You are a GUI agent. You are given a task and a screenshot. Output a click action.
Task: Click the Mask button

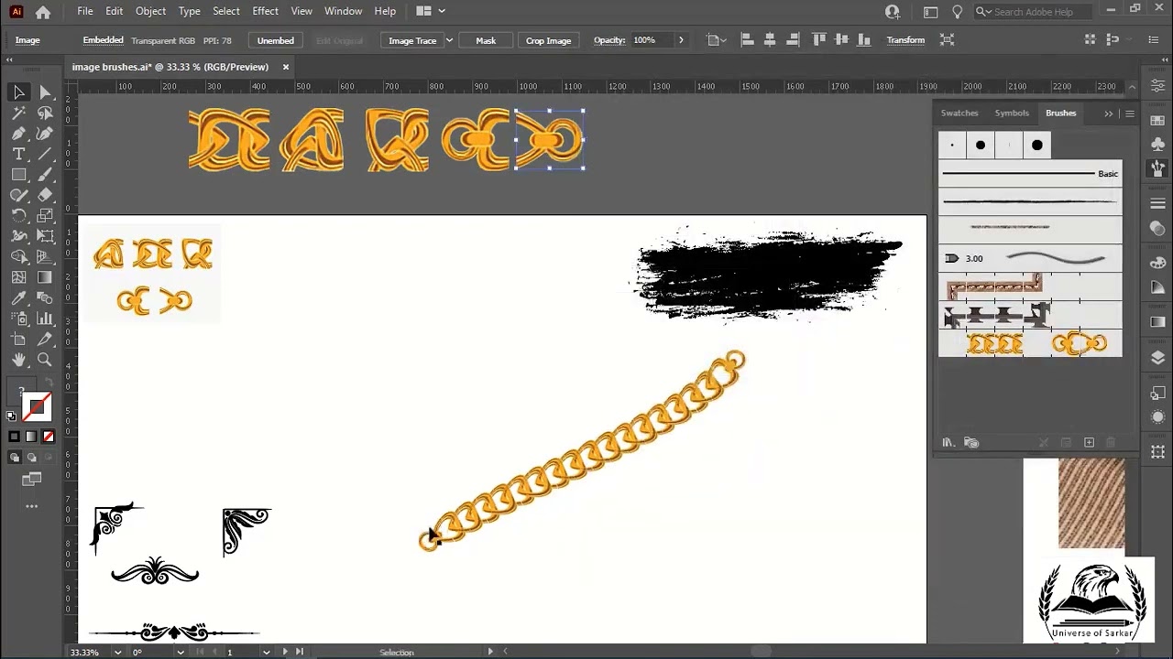click(486, 40)
